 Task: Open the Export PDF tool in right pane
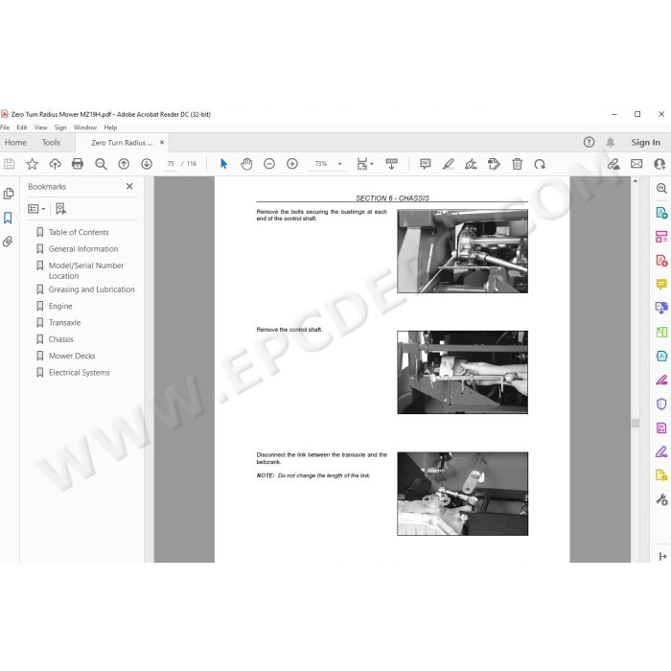tap(661, 212)
